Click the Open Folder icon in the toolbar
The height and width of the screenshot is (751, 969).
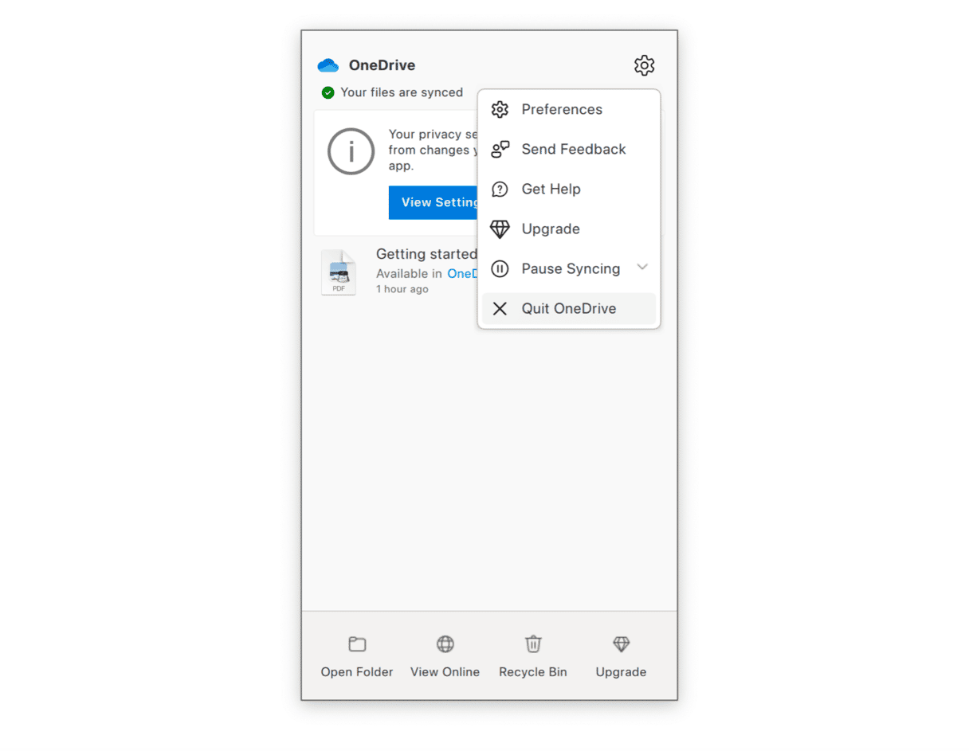[356, 644]
